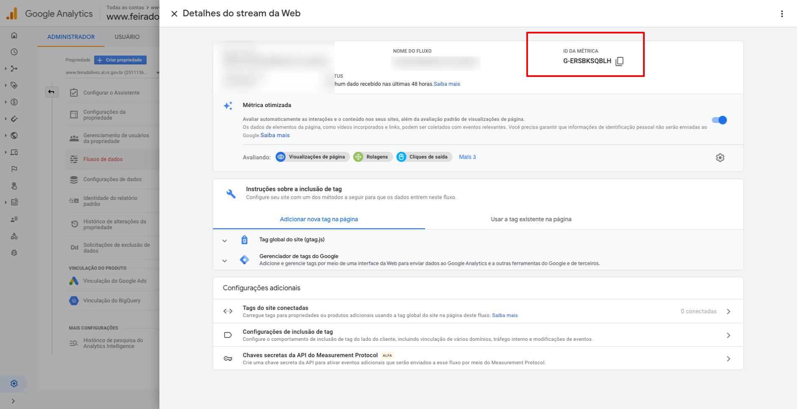The height and width of the screenshot is (409, 797).
Task: Expand Gerenciador de tags do Google
Action: tap(225, 261)
